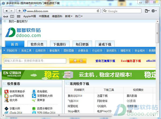The width and height of the screenshot is (161, 119).
Task: Open 中国雅虎 bookmark
Action: click(x=44, y=16)
